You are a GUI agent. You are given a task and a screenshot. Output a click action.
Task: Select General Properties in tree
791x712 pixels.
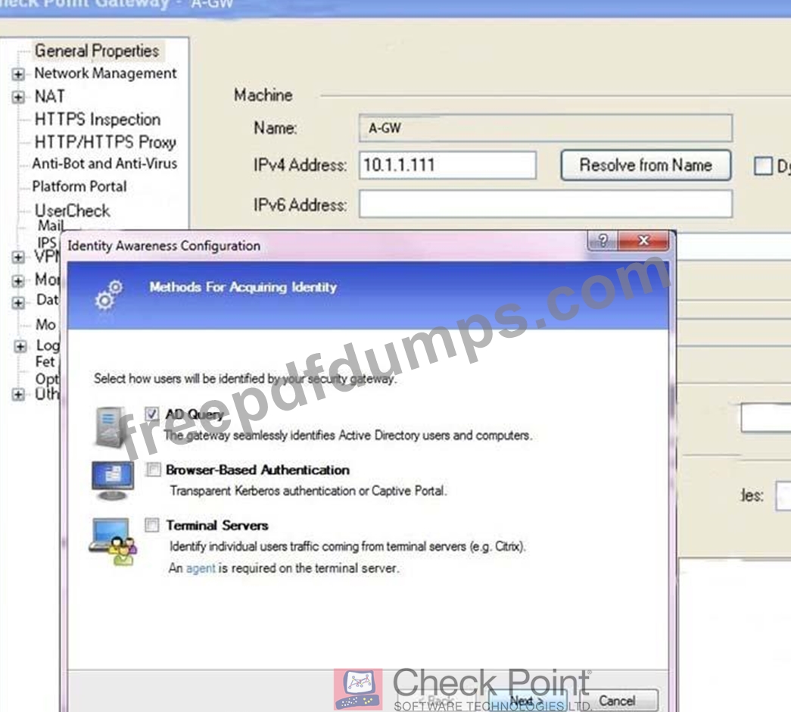pyautogui.click(x=97, y=51)
